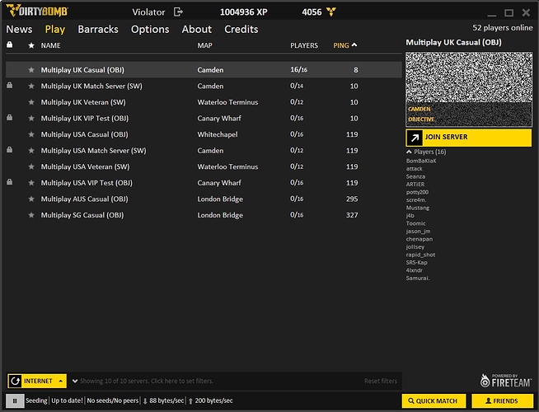Click the Fireteam logo
Viewport: 539px width, 412px height.
505,378
